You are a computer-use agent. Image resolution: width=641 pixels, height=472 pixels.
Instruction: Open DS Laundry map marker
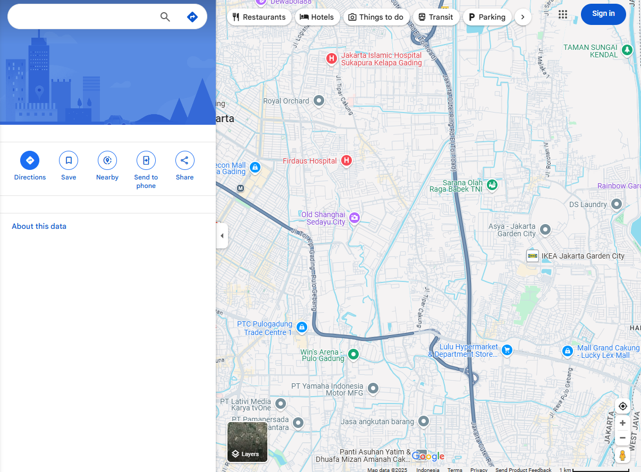tap(617, 204)
